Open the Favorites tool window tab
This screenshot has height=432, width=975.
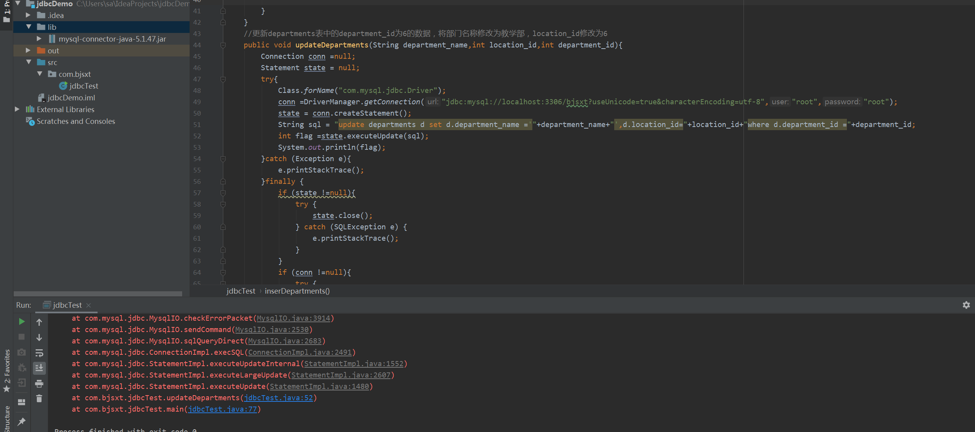click(7, 370)
